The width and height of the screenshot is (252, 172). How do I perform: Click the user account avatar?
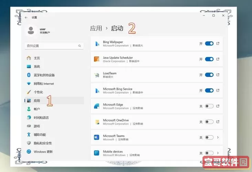[x=31, y=31]
